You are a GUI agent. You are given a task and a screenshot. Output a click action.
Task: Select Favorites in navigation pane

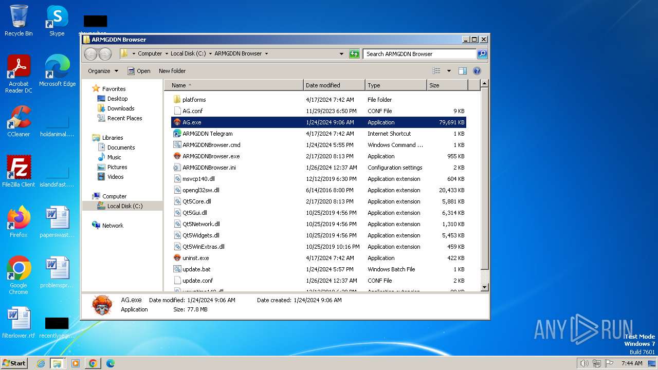(114, 89)
